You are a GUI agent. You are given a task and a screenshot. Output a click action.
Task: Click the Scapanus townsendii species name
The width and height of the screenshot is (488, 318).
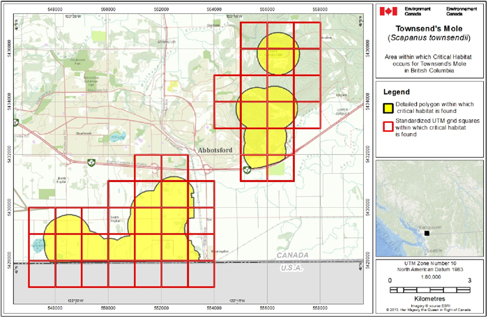point(429,38)
